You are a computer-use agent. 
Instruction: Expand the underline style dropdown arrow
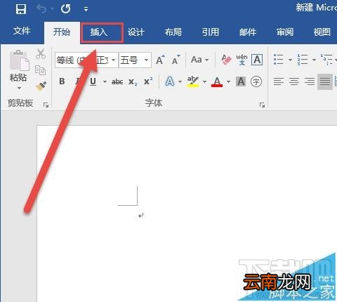click(x=105, y=81)
